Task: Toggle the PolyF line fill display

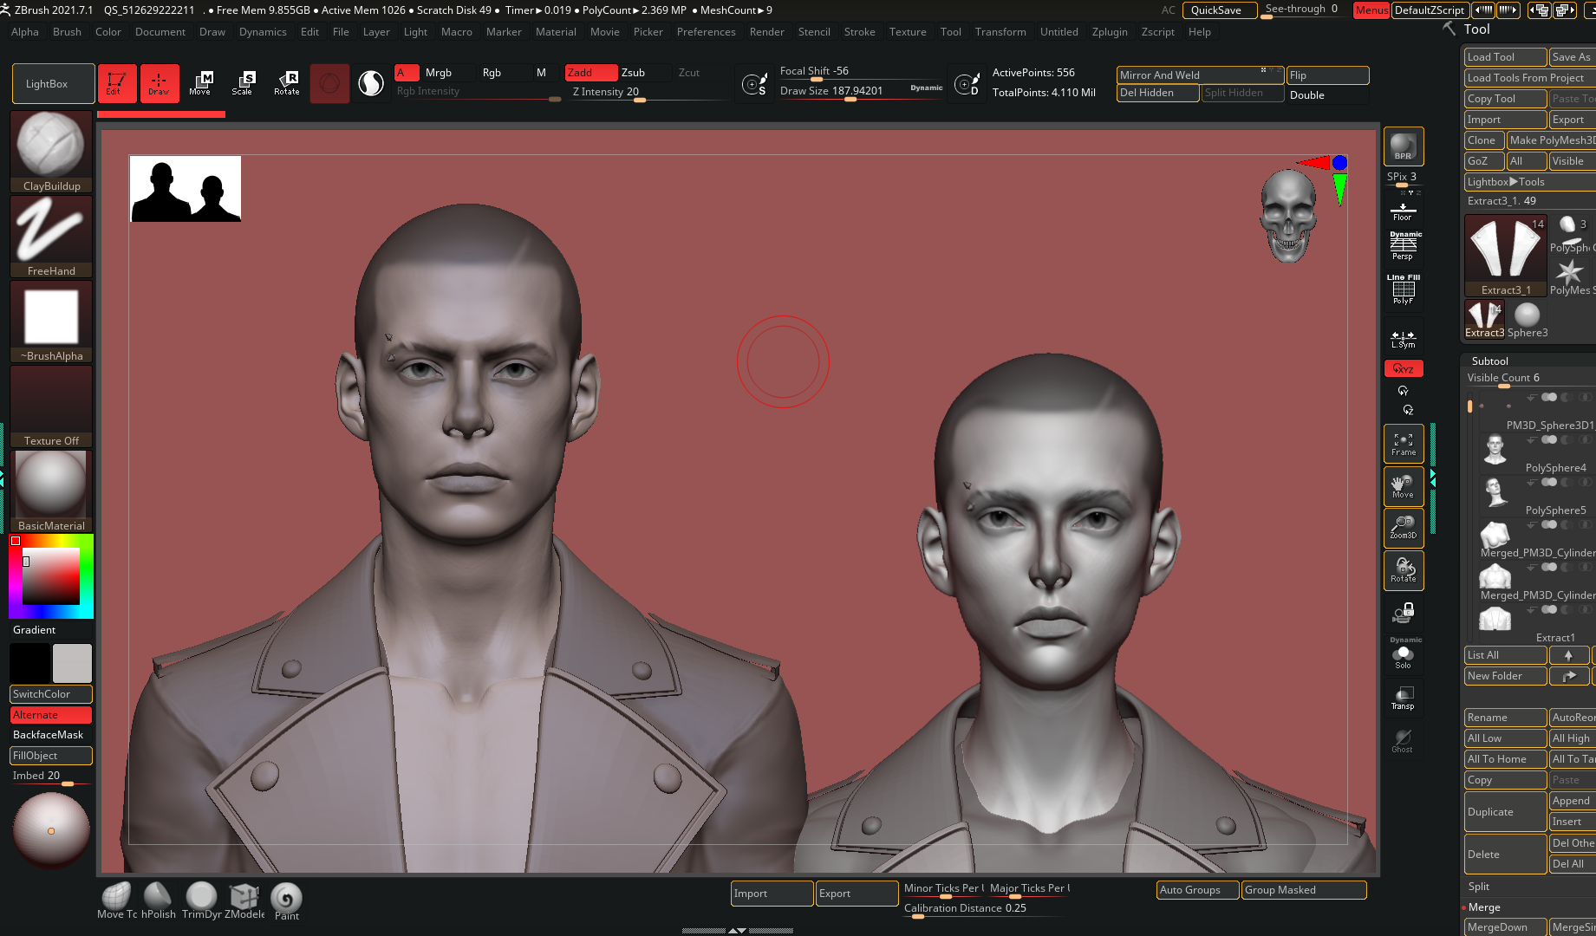Action: click(x=1403, y=289)
